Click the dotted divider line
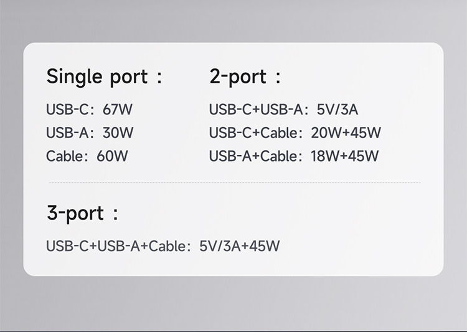 tap(234, 183)
